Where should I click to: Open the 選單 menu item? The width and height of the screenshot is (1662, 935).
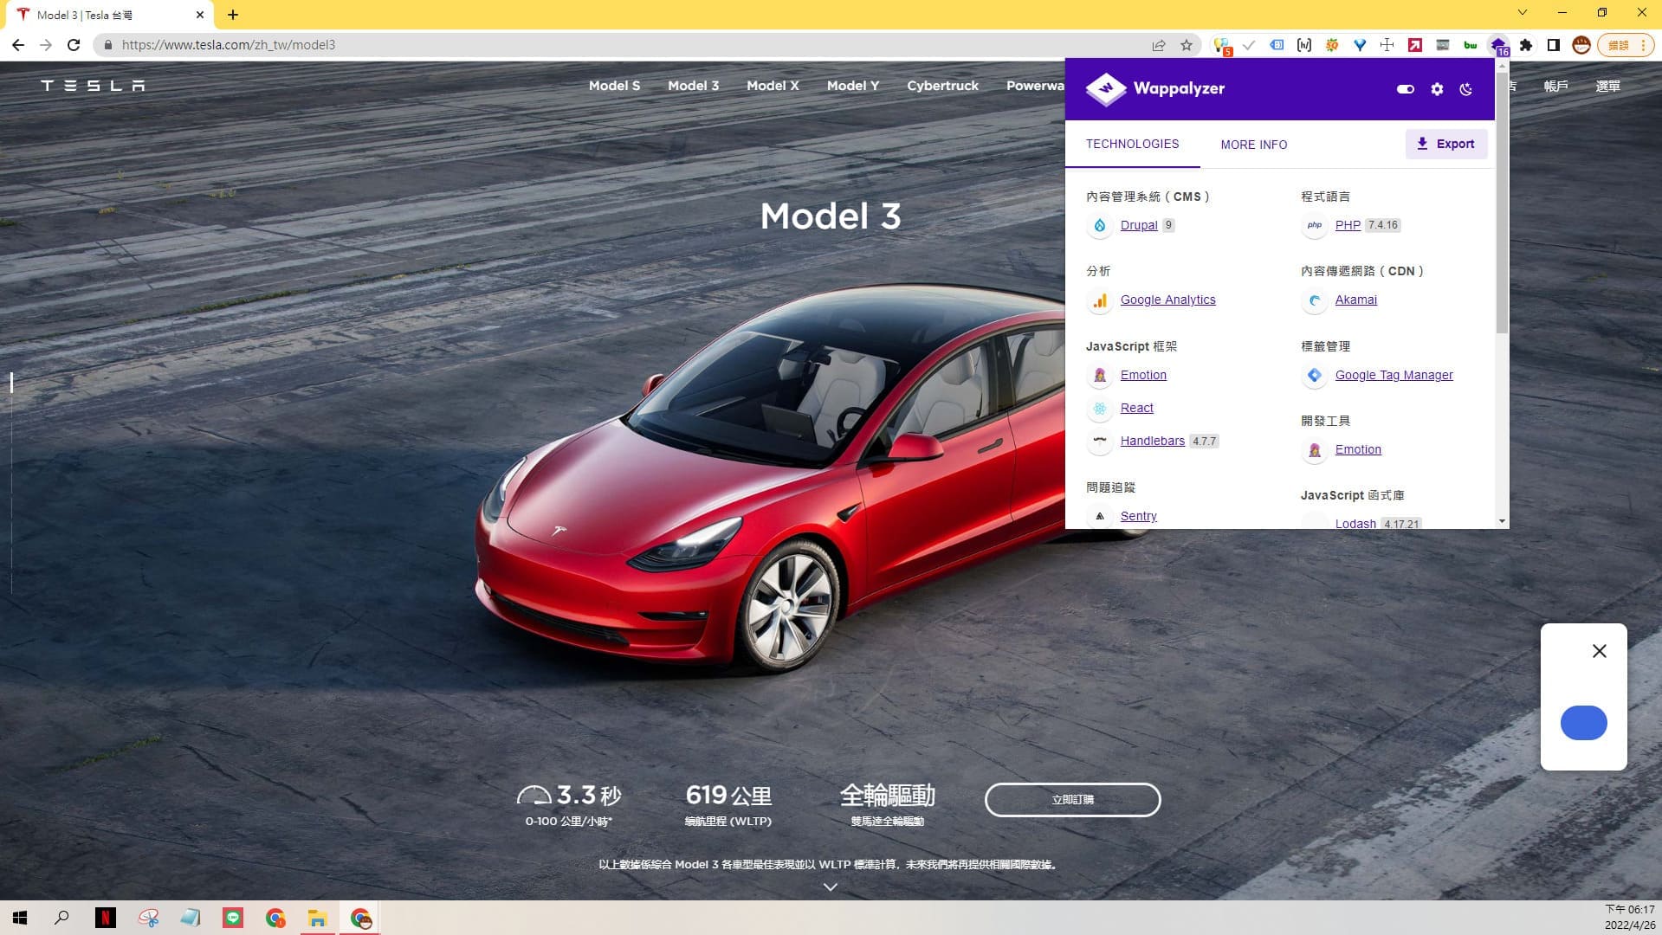click(x=1607, y=86)
